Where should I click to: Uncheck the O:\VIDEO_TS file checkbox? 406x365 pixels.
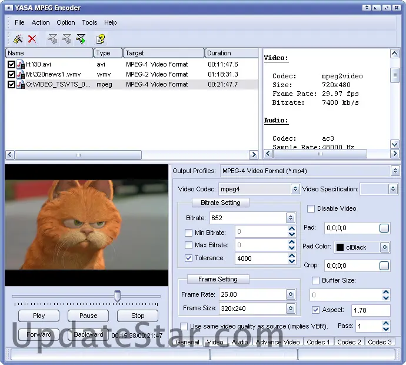[11, 84]
